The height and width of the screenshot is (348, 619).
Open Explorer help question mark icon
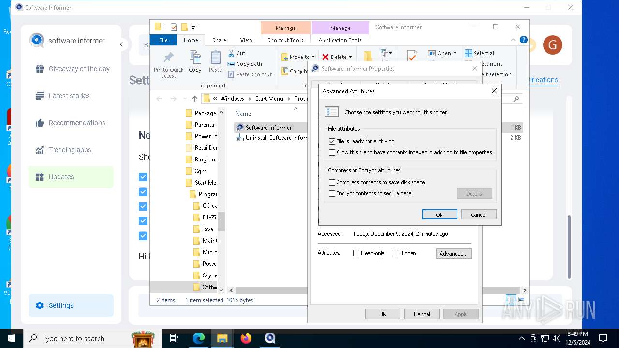tap(523, 40)
